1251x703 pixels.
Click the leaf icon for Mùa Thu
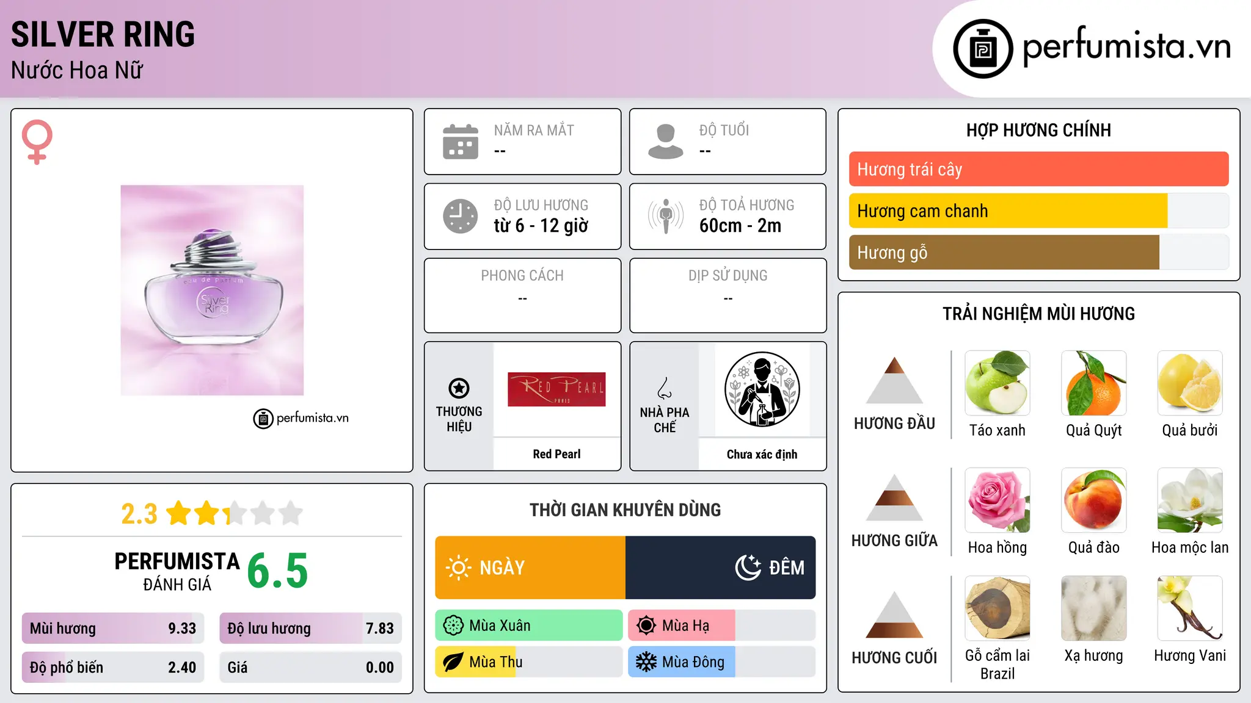(453, 662)
